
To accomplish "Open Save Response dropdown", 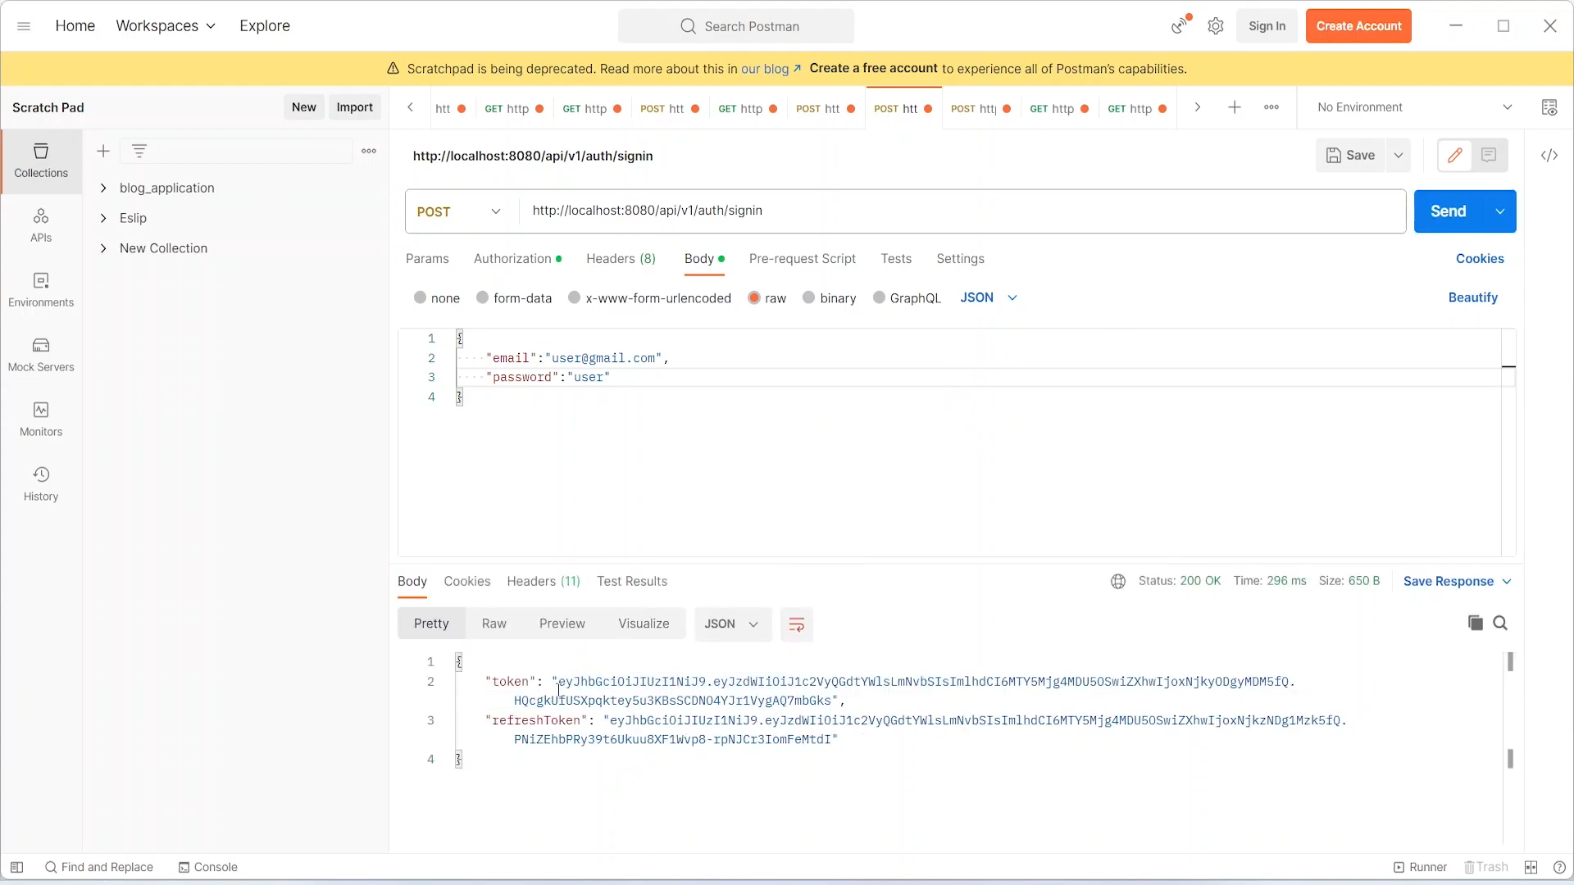I will coord(1458,581).
